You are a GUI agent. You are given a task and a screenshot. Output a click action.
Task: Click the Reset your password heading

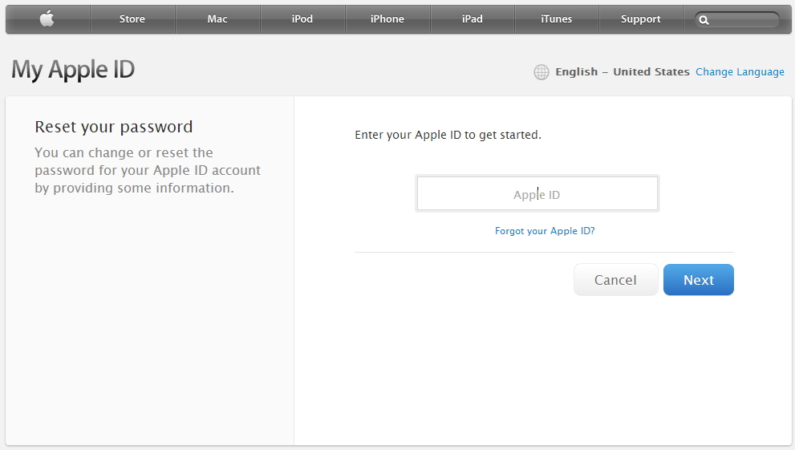click(x=114, y=127)
